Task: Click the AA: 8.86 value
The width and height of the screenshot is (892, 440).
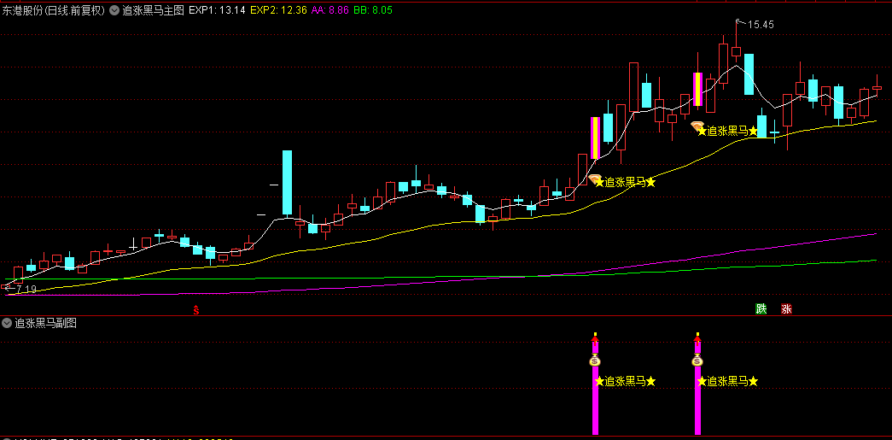Action: [x=330, y=10]
